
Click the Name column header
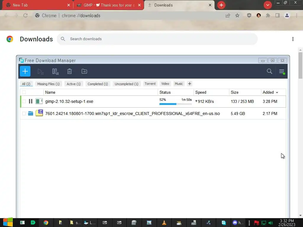click(101, 92)
